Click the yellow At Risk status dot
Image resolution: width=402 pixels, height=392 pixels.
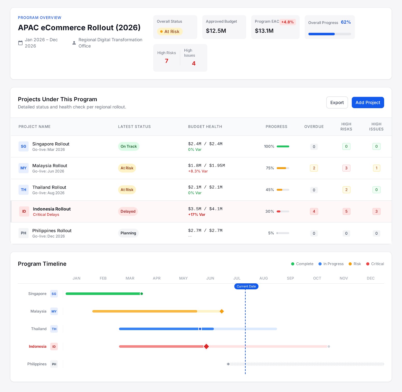[x=161, y=31]
